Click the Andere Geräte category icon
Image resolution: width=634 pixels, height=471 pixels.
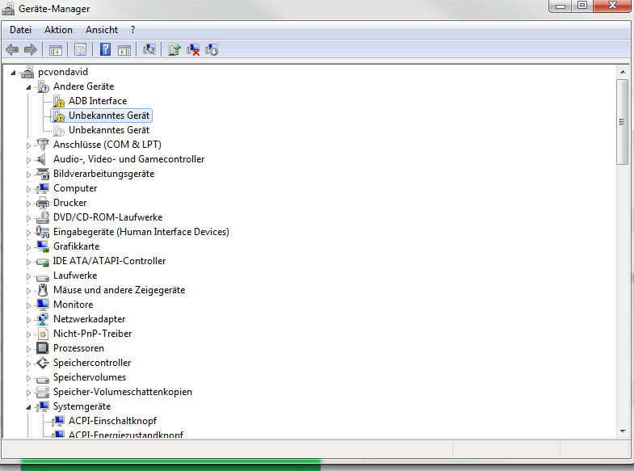tap(44, 86)
